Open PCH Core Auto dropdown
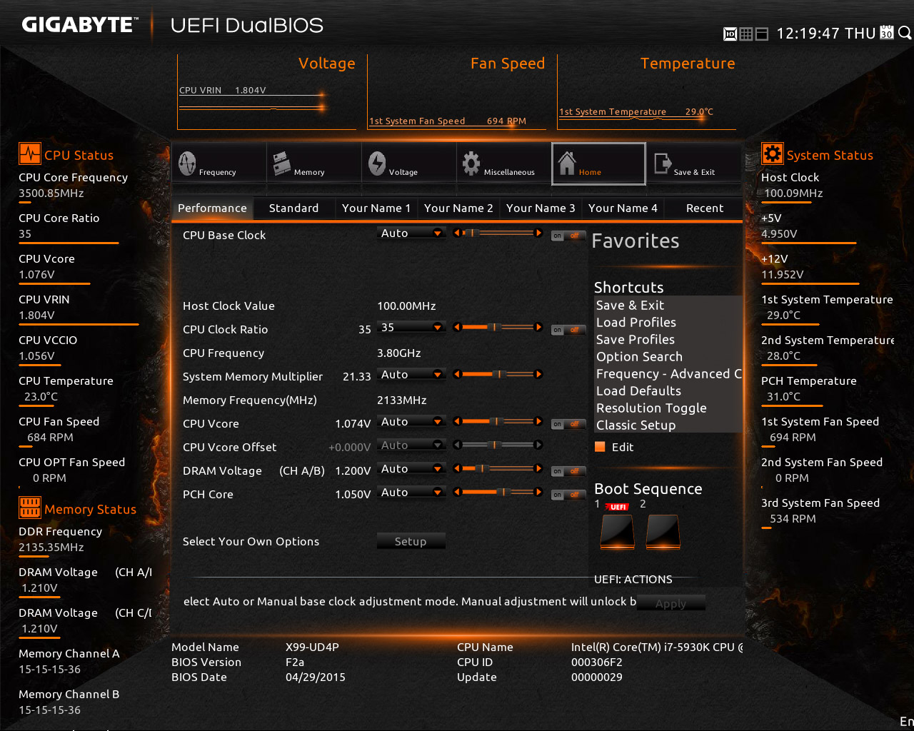The image size is (914, 731). click(411, 493)
